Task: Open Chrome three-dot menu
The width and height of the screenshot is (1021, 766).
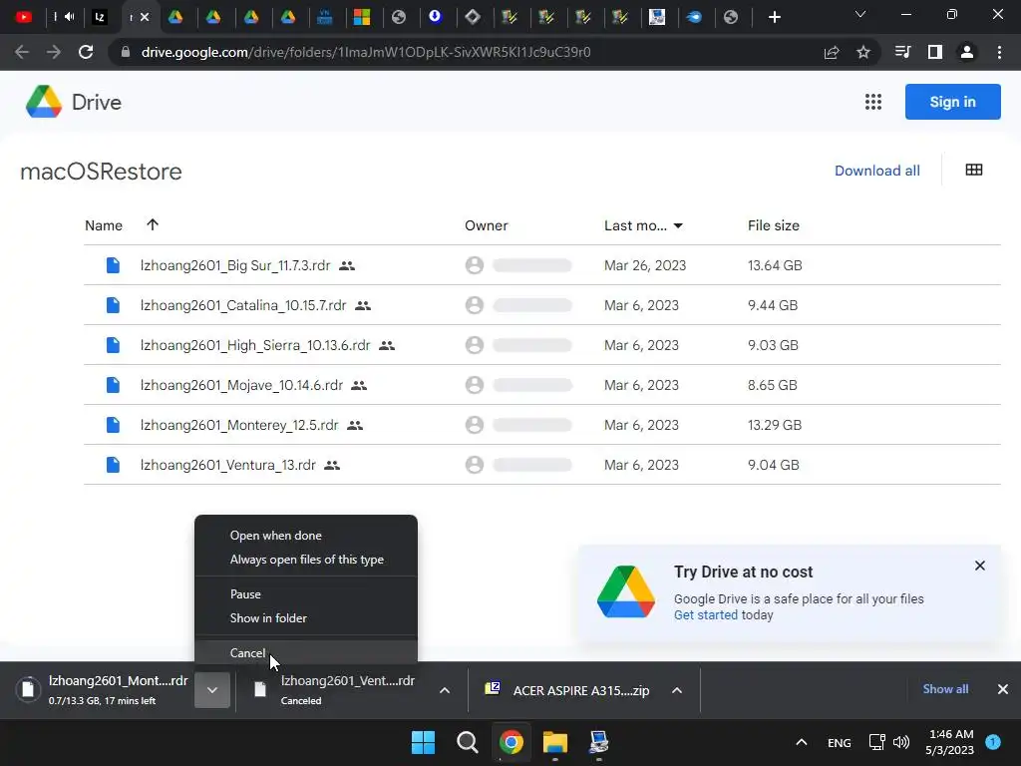Action: [999, 52]
